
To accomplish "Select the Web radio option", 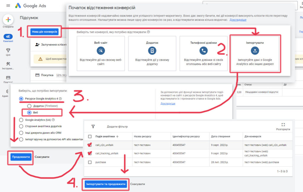I will tap(29, 113).
